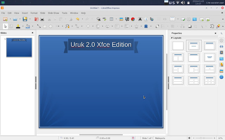
Task: Expand the Undo history dropdown
Action: [82, 19]
